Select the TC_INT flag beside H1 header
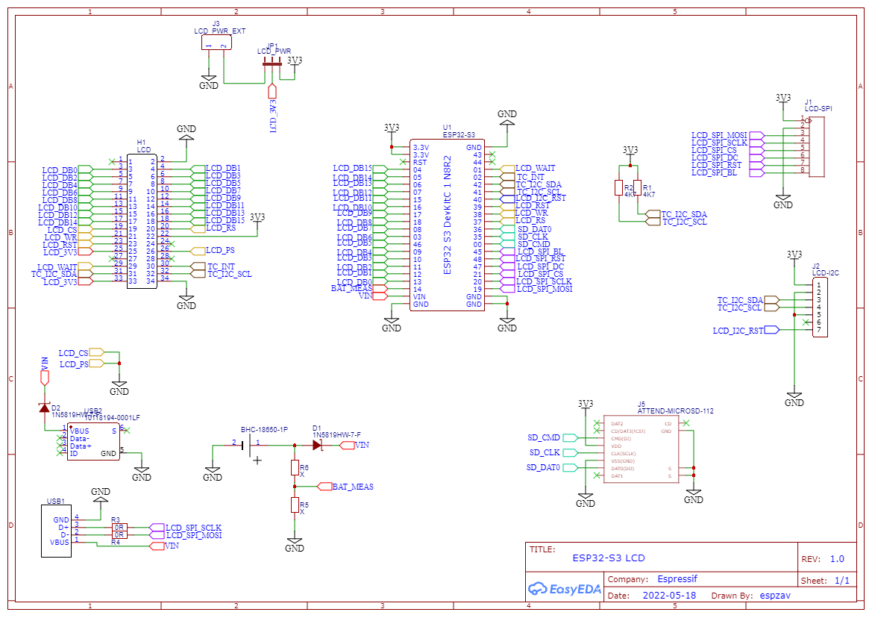Viewport: 872px width, 618px height. [213, 266]
